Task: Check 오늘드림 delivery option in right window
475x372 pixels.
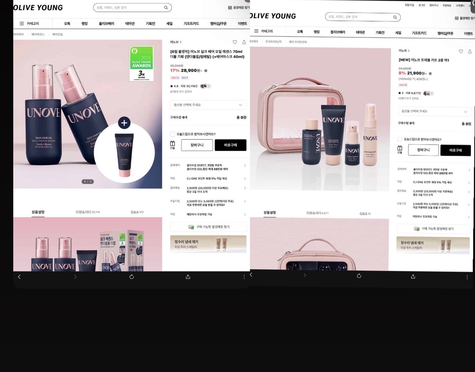Action: coord(400,139)
